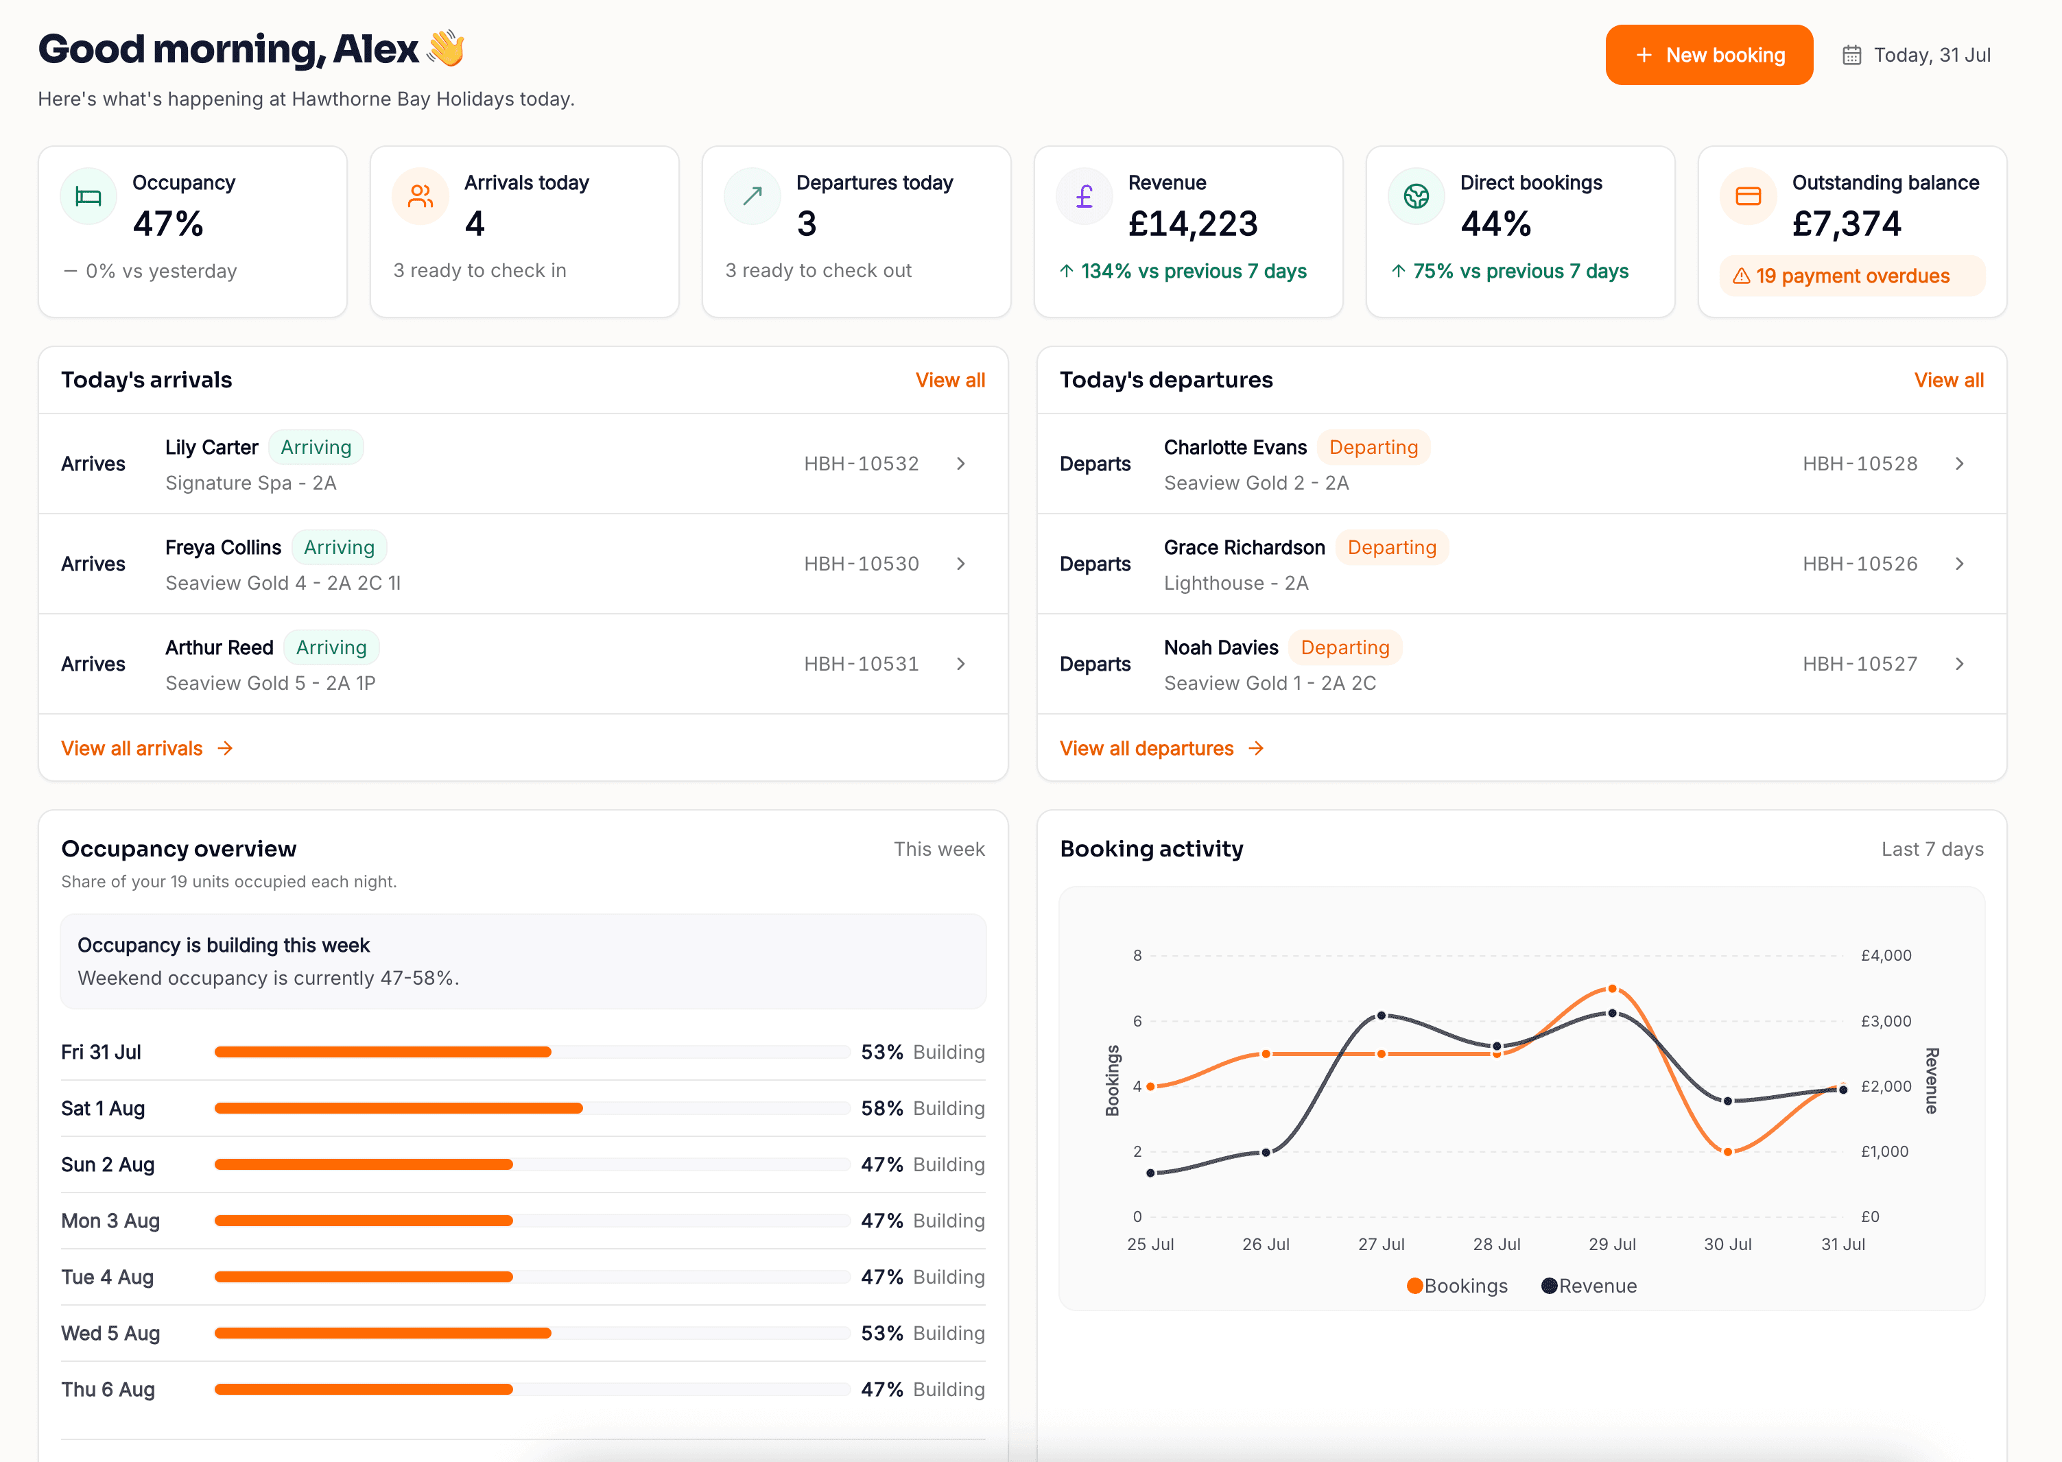Click the calendar icon beside Today, 31 Jul
2062x1462 pixels.
[1851, 55]
